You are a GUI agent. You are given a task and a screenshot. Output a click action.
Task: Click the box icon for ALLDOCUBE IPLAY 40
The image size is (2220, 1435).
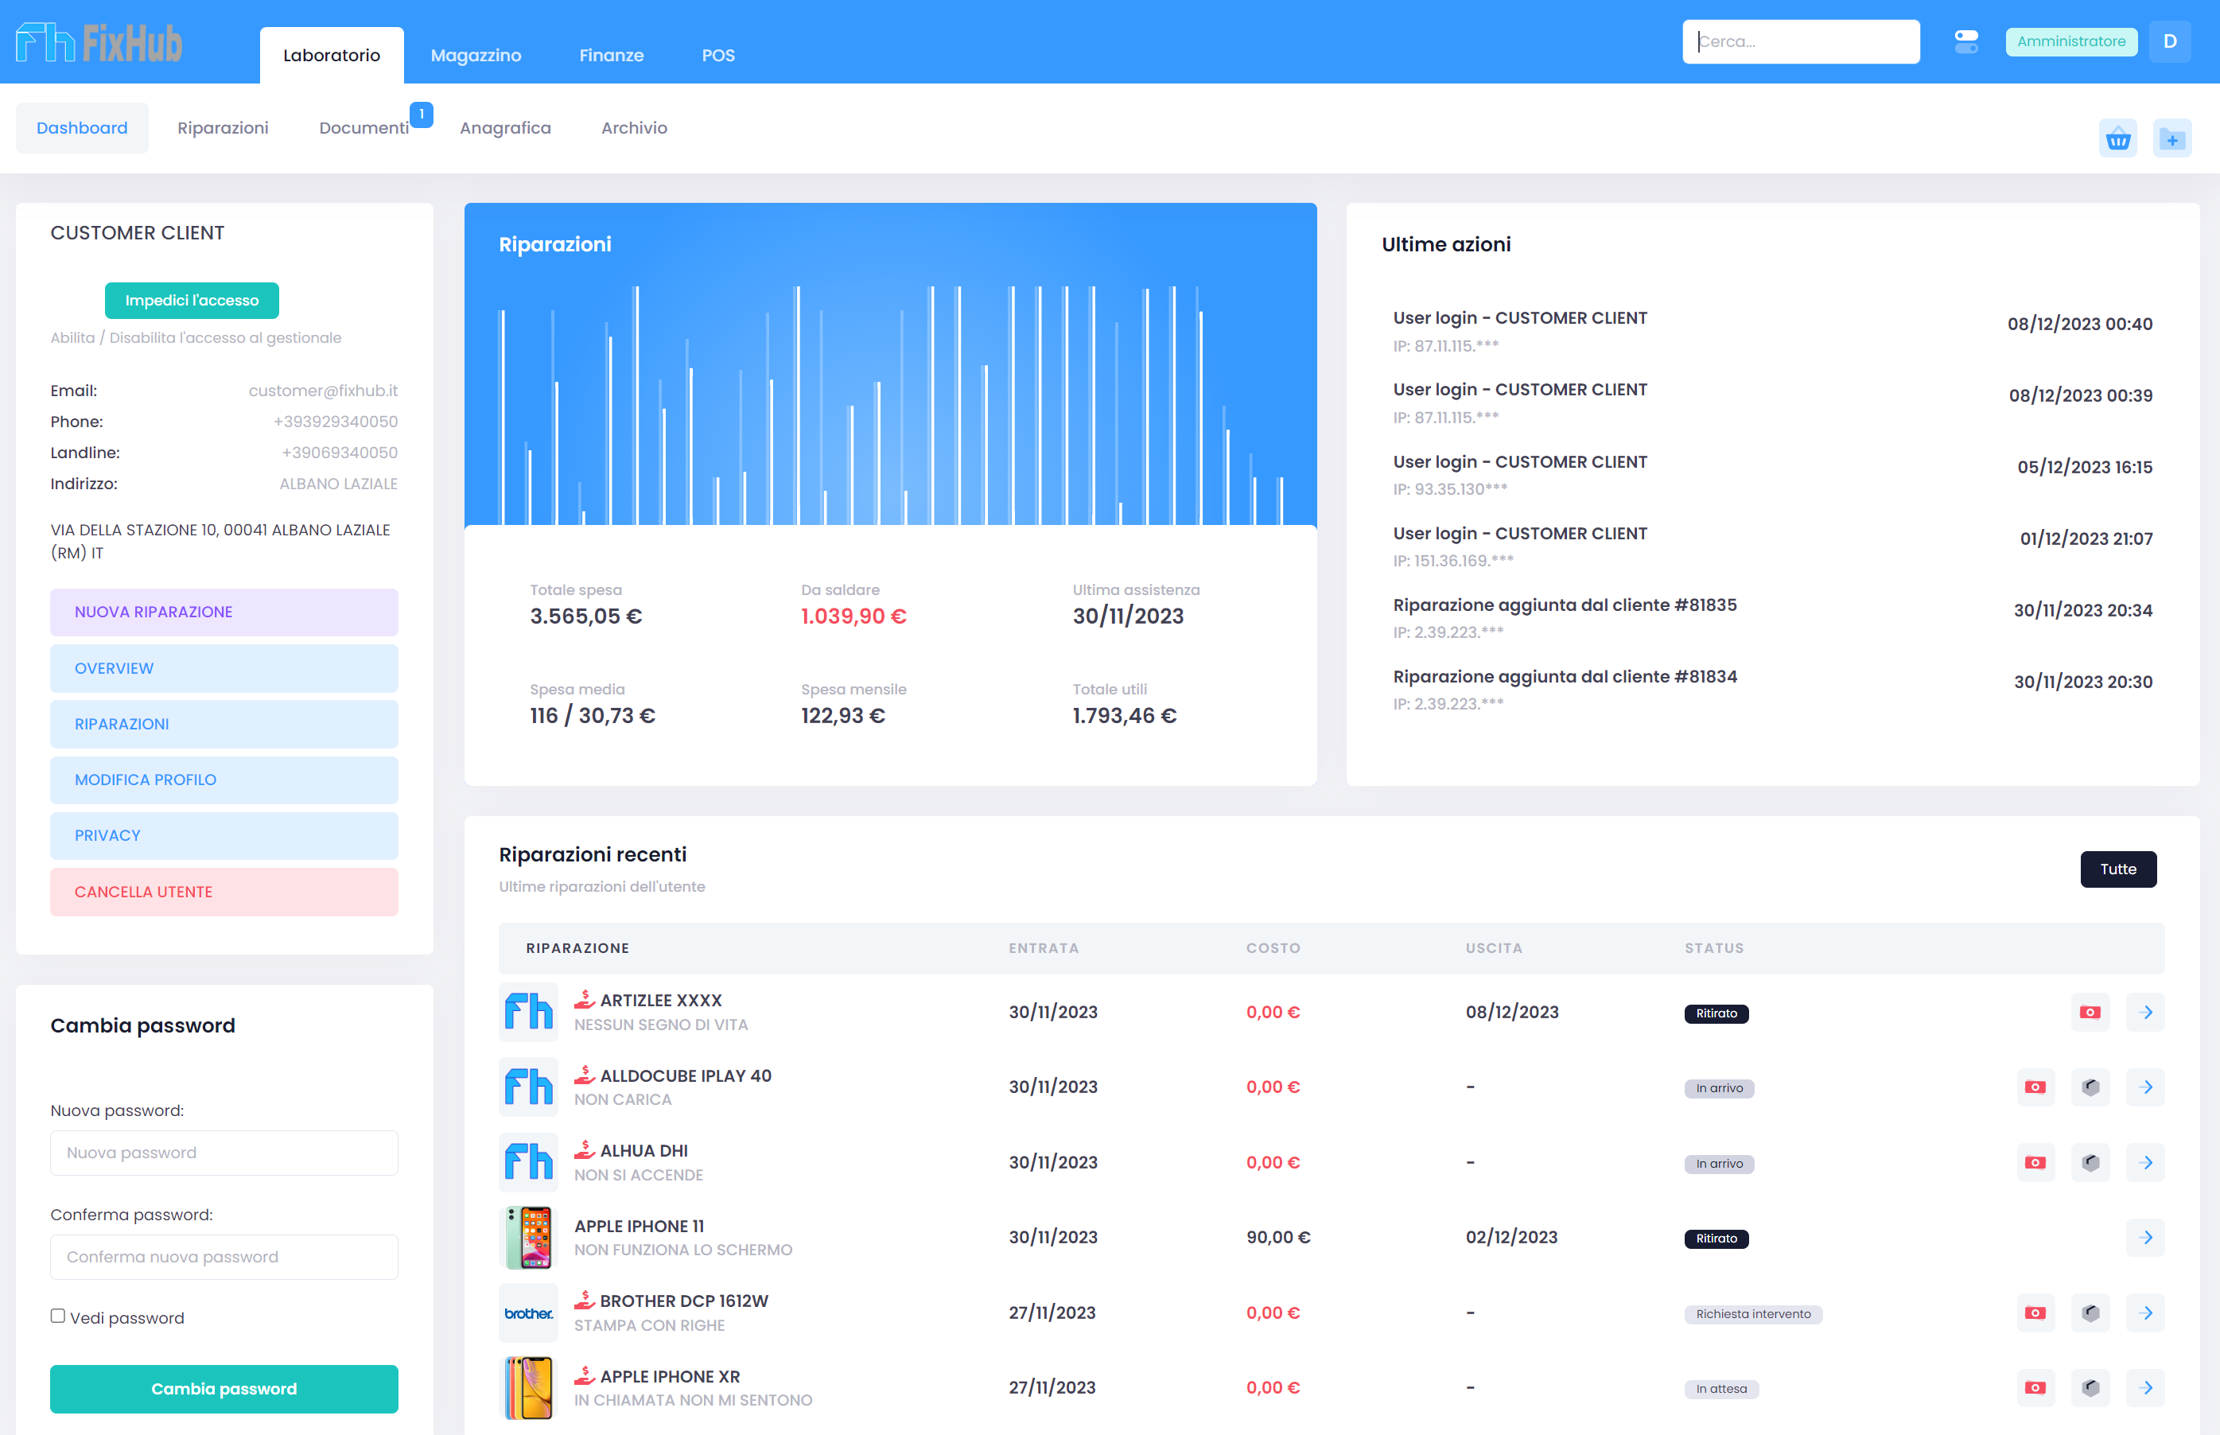point(2090,1087)
